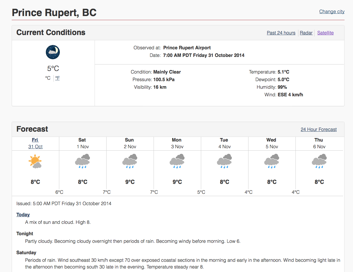353x272 pixels.
Task: Click the 31 Oct date link
Action: [35, 147]
